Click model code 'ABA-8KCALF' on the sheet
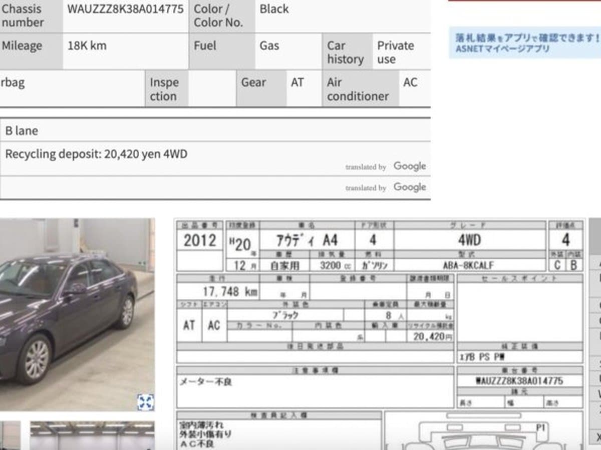601x450 pixels. [x=468, y=265]
